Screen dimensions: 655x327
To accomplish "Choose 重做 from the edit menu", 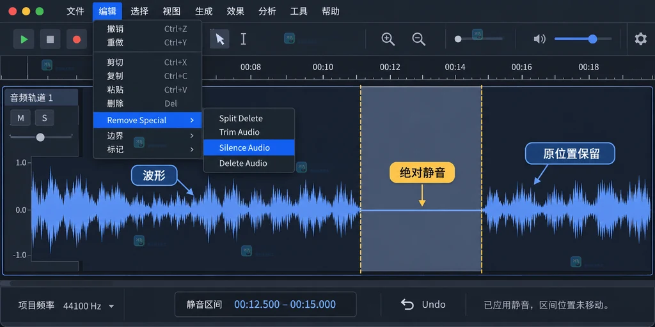I will click(148, 42).
